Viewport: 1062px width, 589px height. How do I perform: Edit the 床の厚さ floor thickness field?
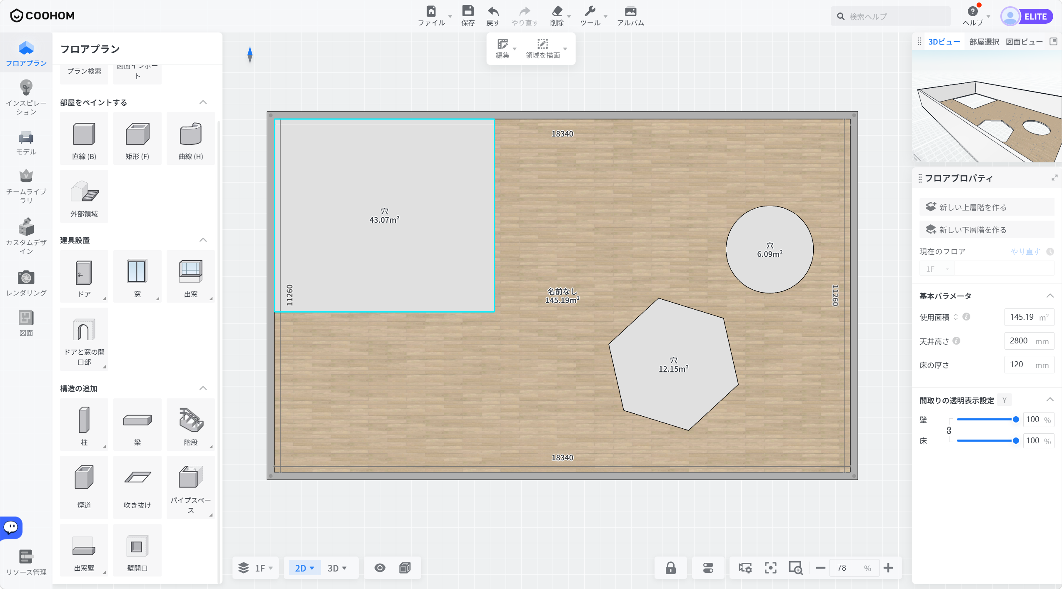[1029, 365]
